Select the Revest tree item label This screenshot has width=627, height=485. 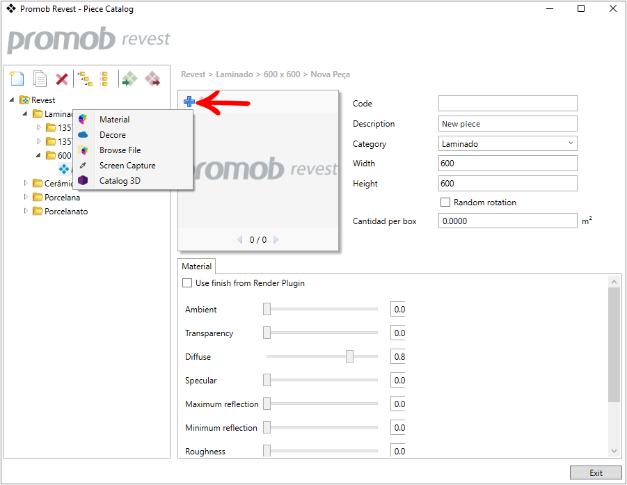[x=43, y=100]
